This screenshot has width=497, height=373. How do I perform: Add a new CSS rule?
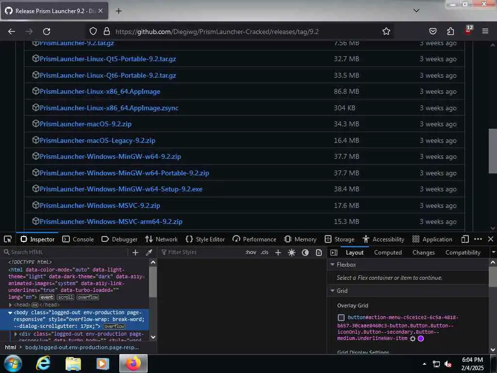pos(278,253)
